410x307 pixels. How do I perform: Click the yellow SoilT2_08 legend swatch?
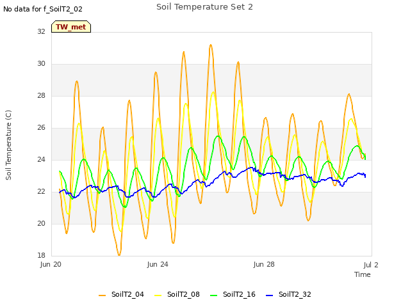(x=158, y=295)
